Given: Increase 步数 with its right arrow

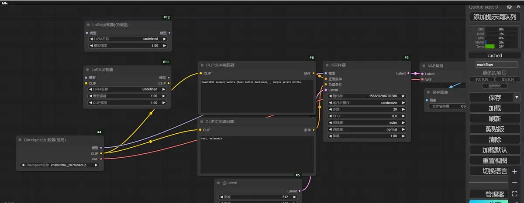Looking at the screenshot, I should pos(403,109).
